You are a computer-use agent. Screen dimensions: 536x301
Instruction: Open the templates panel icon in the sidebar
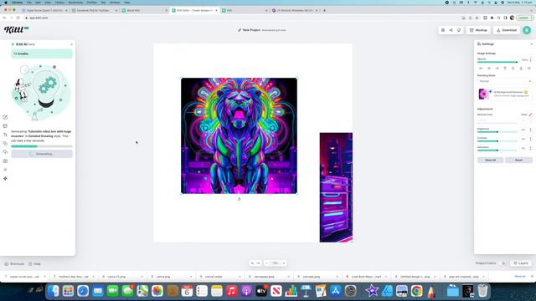pyautogui.click(x=5, y=126)
